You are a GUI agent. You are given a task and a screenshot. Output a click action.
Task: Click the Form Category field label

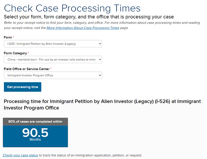[15, 53]
